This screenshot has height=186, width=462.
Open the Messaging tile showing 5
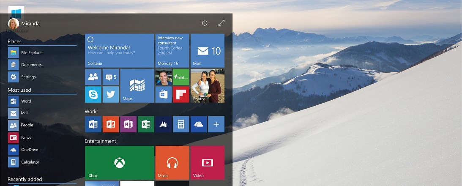pyautogui.click(x=111, y=77)
